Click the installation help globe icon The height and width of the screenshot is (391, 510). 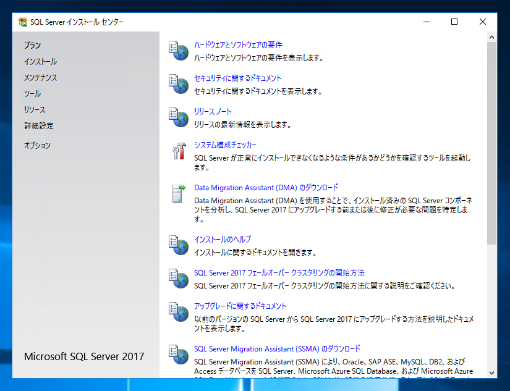coord(179,245)
